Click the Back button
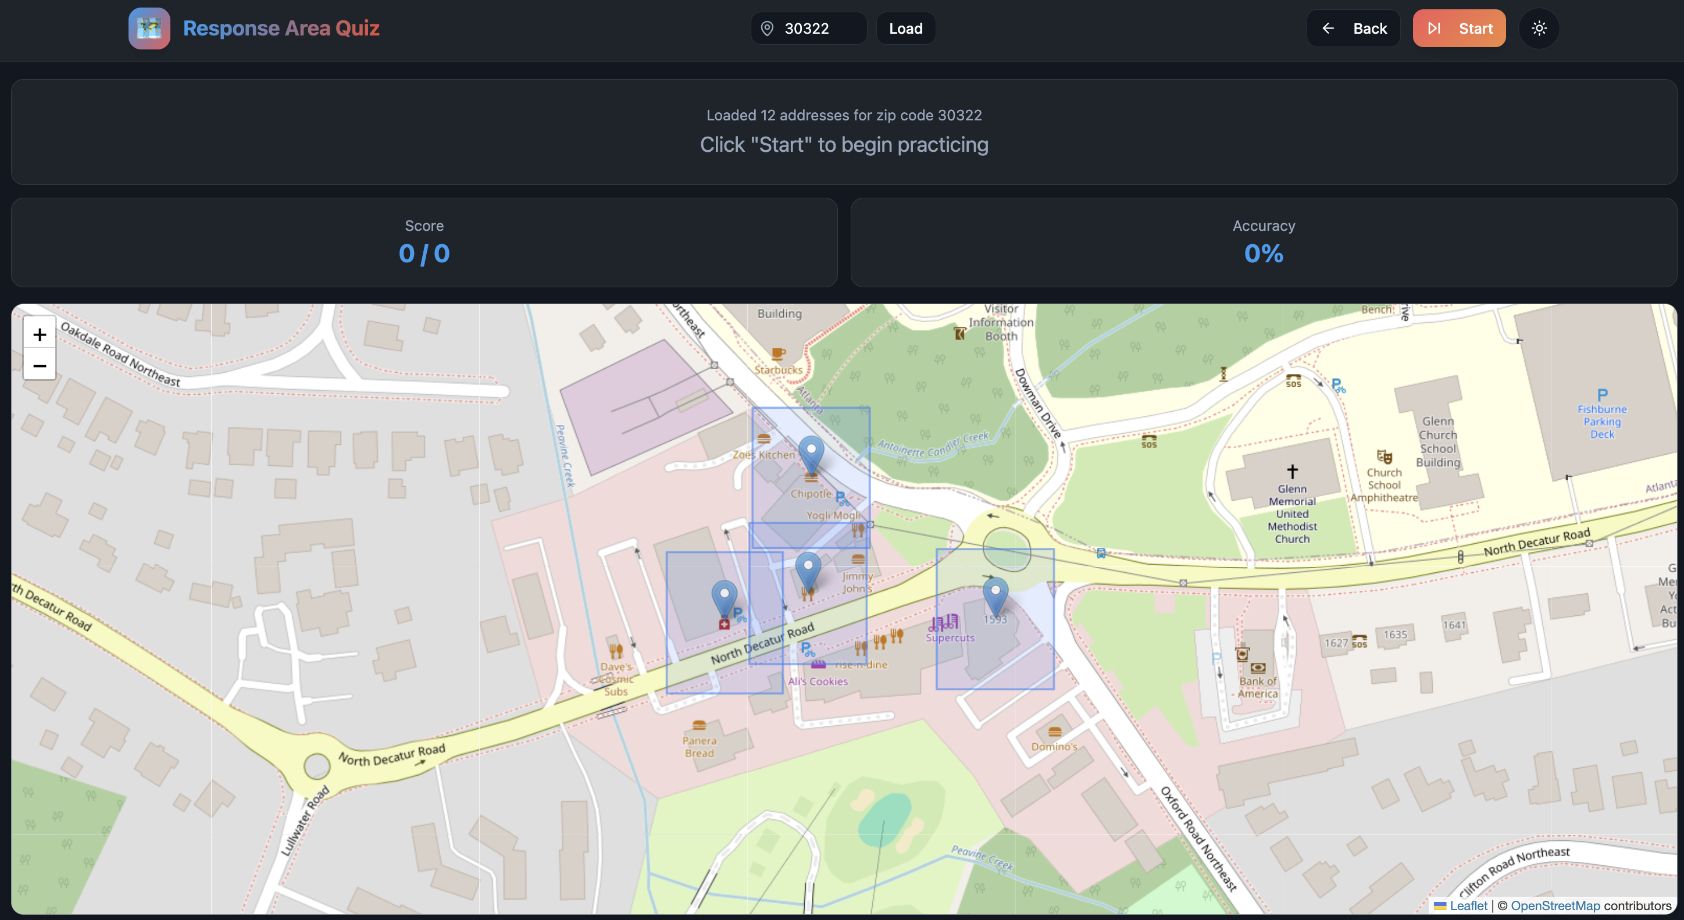 1353,28
